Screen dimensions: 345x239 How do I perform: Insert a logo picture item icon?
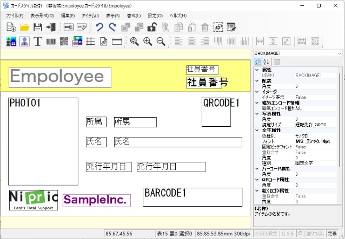tap(77, 41)
